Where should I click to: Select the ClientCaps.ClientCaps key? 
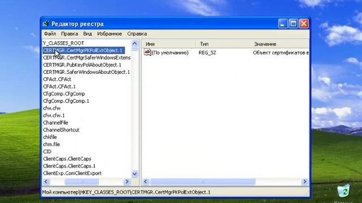click(67, 158)
